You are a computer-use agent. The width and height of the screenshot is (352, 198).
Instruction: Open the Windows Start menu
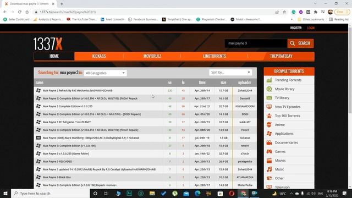(5, 193)
